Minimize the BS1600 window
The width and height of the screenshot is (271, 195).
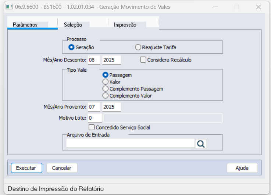(x=215, y=7)
